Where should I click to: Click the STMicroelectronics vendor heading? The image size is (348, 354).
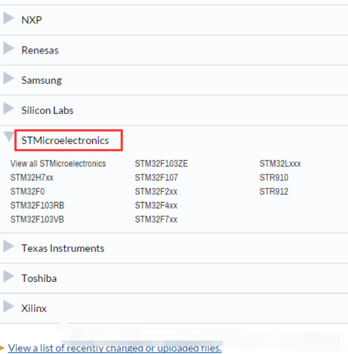[65, 140]
